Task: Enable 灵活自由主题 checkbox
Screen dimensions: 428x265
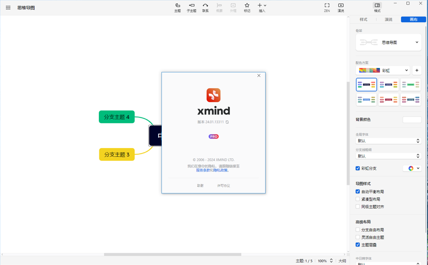Action: (x=358, y=237)
